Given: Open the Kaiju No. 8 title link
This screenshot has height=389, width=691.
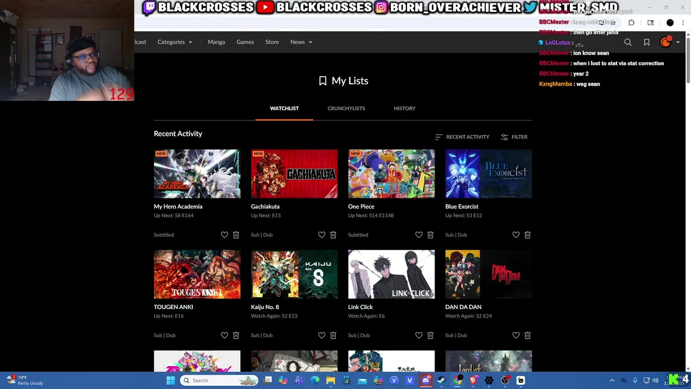Looking at the screenshot, I should point(265,307).
